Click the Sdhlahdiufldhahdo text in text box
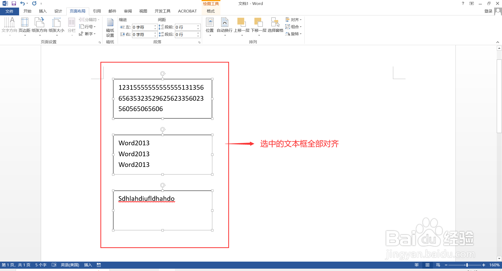502x271 pixels. coord(146,199)
